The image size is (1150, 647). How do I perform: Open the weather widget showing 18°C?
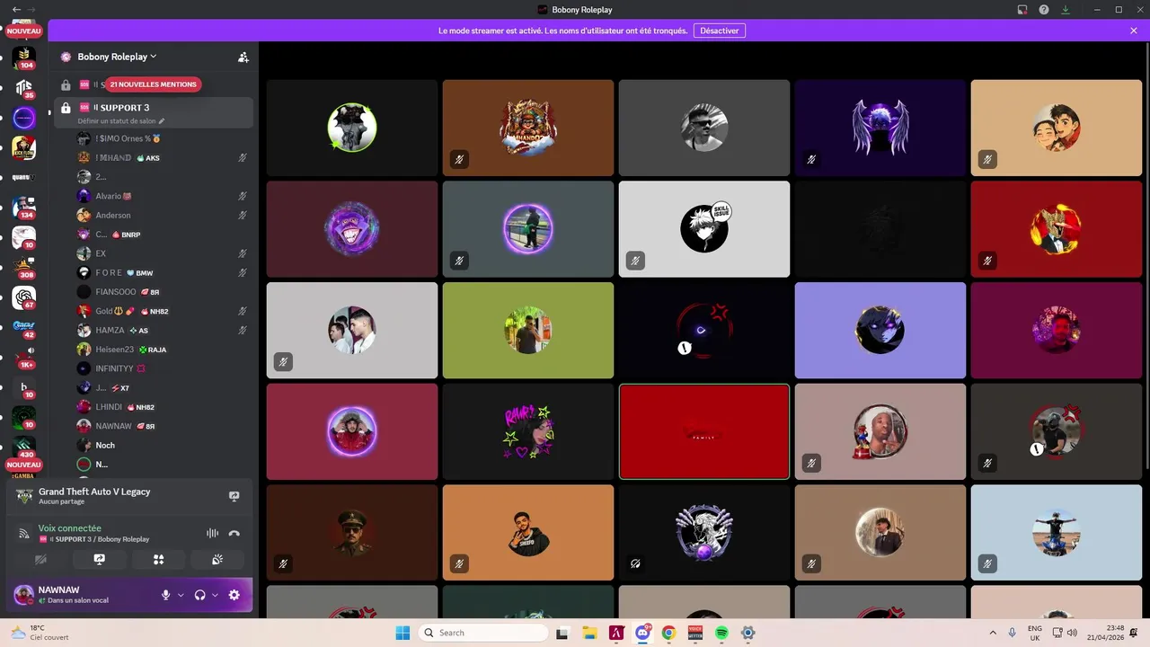tap(40, 633)
